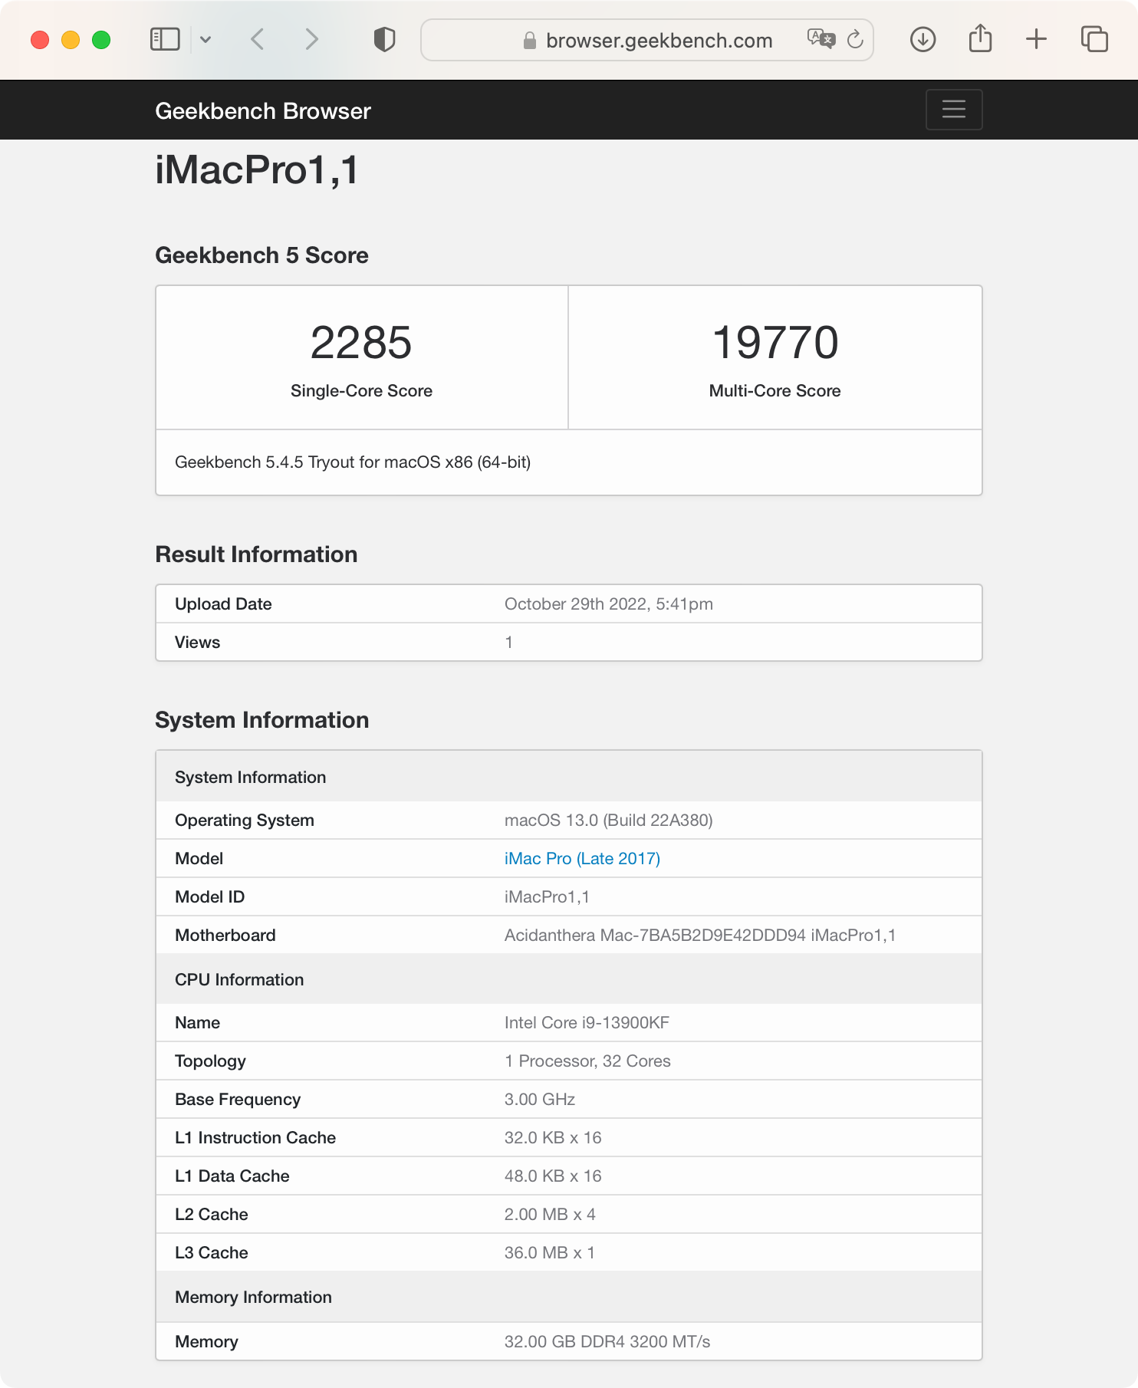Click the browser.geekbench.com address bar
Screen dimensions: 1138x1388
coord(647,40)
